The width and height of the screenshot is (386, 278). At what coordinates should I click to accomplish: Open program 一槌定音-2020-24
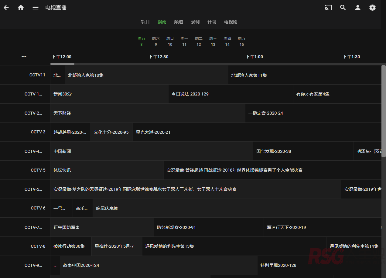pyautogui.click(x=313, y=113)
